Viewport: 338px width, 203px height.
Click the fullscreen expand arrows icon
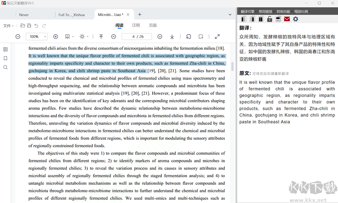217,37
